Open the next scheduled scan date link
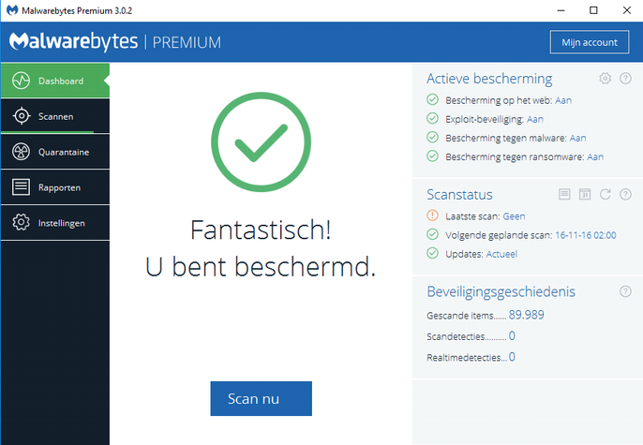The image size is (643, 445). click(586, 235)
